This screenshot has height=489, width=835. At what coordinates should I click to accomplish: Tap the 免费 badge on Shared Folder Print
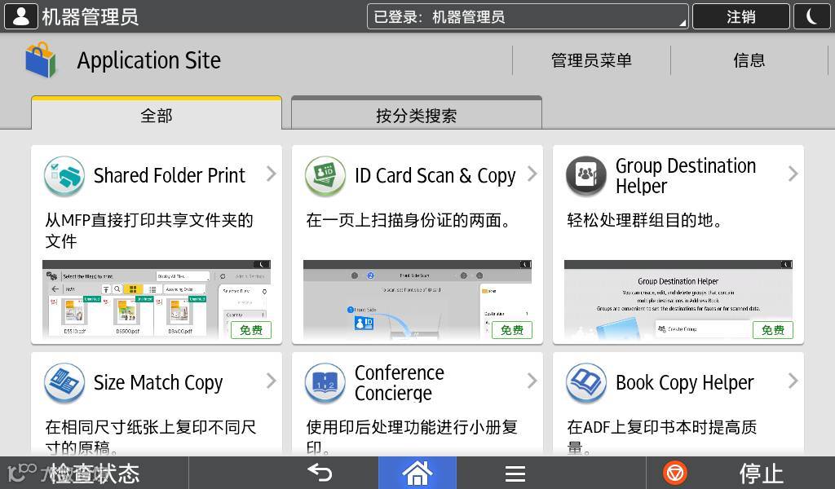coord(251,330)
